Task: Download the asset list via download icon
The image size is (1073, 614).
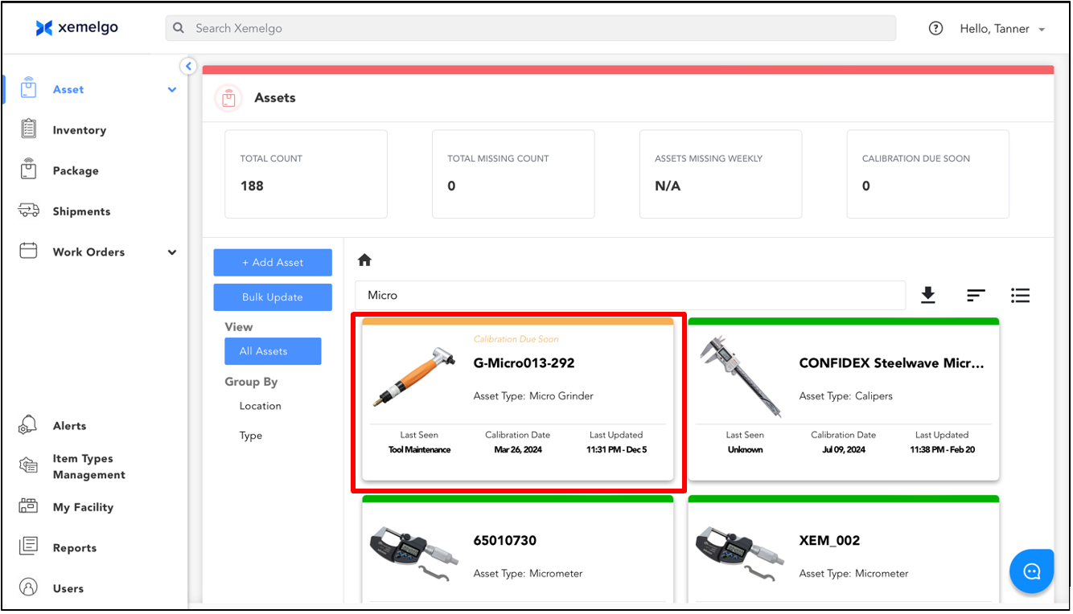Action: (928, 296)
